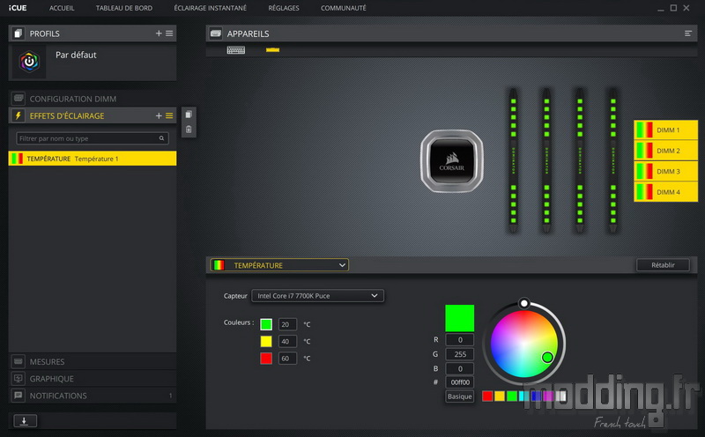
Task: Pick the white preset color
Action: pos(560,396)
